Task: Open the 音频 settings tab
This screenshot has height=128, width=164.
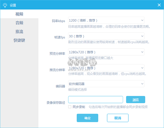Action: coord(19,23)
